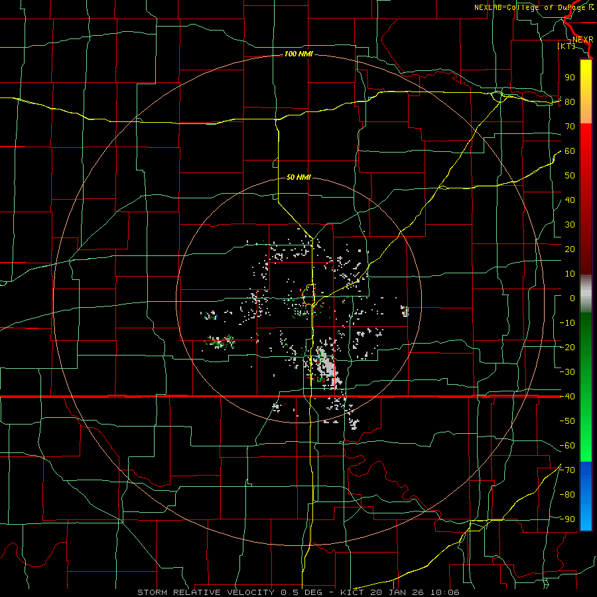Pick the gray zero-velocity segment of color bar

[x=586, y=294]
